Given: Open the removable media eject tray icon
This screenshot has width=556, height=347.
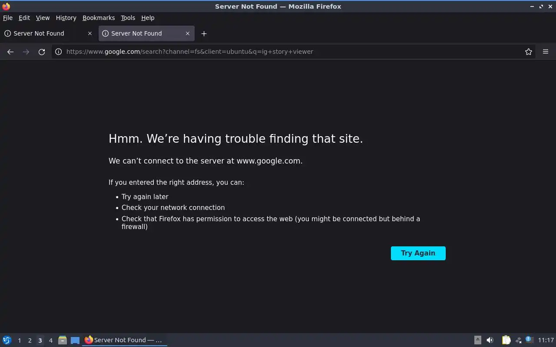Looking at the screenshot, I should click(478, 340).
